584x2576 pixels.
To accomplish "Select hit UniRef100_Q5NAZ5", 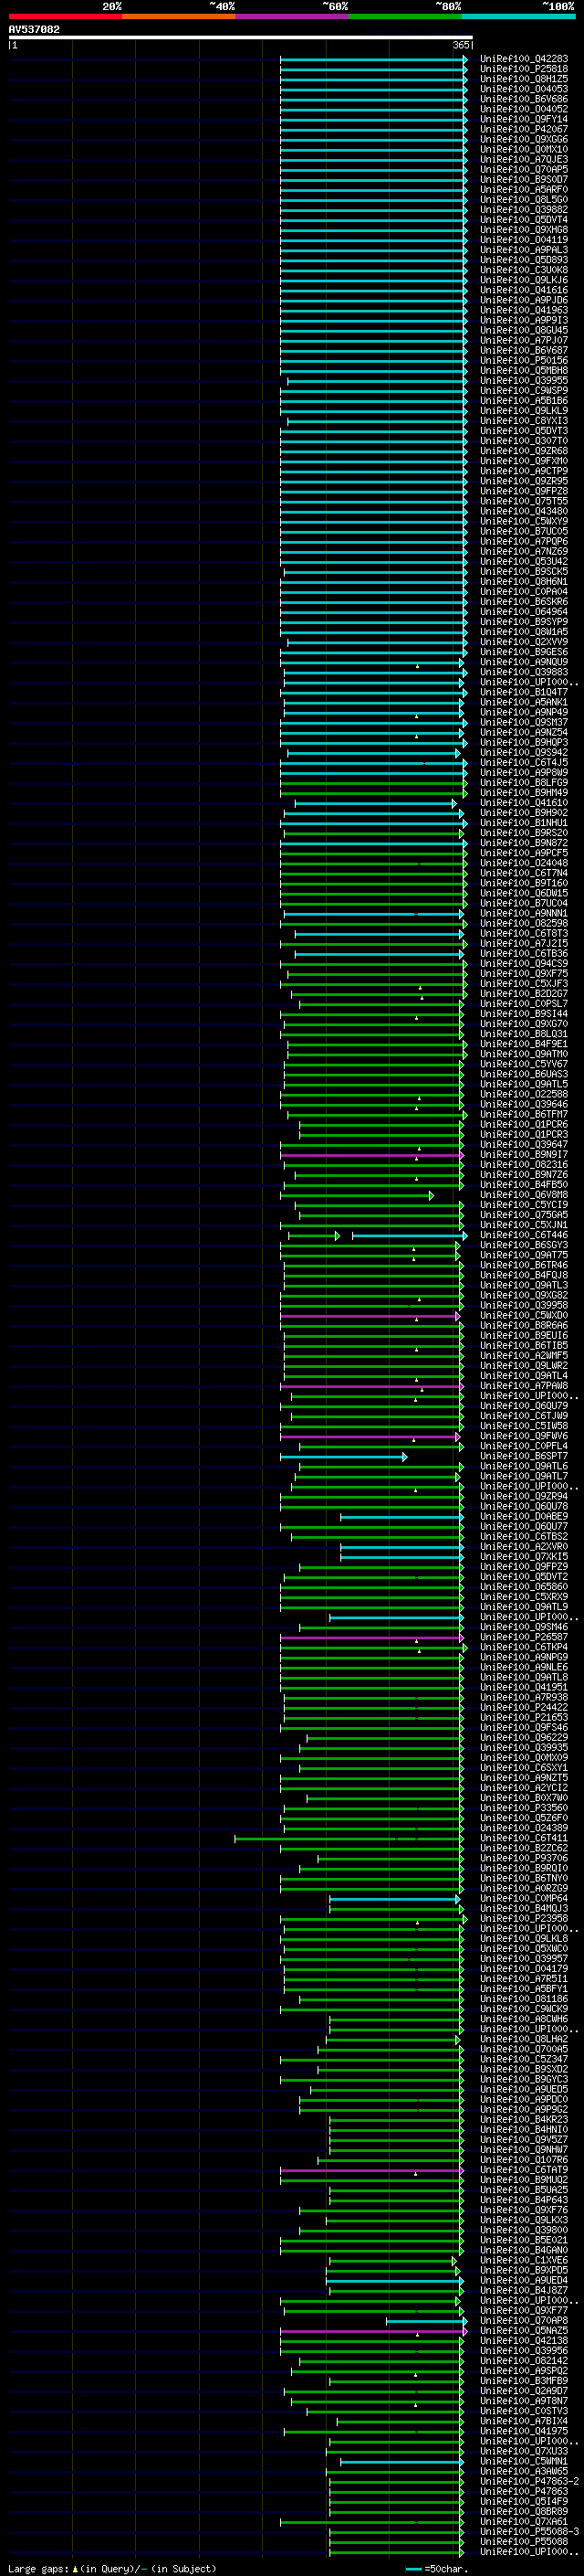I will (524, 2331).
